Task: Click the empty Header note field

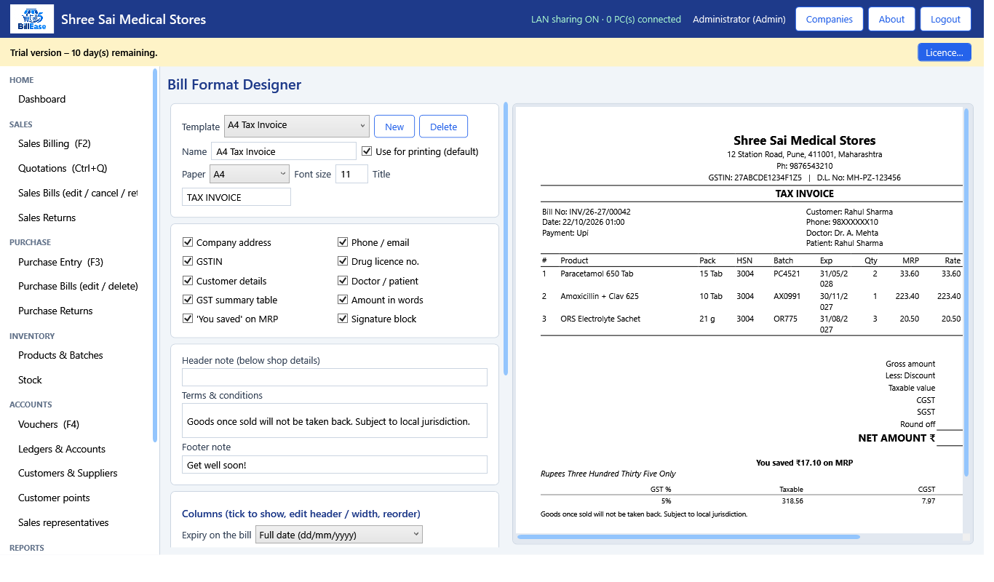Action: click(335, 378)
